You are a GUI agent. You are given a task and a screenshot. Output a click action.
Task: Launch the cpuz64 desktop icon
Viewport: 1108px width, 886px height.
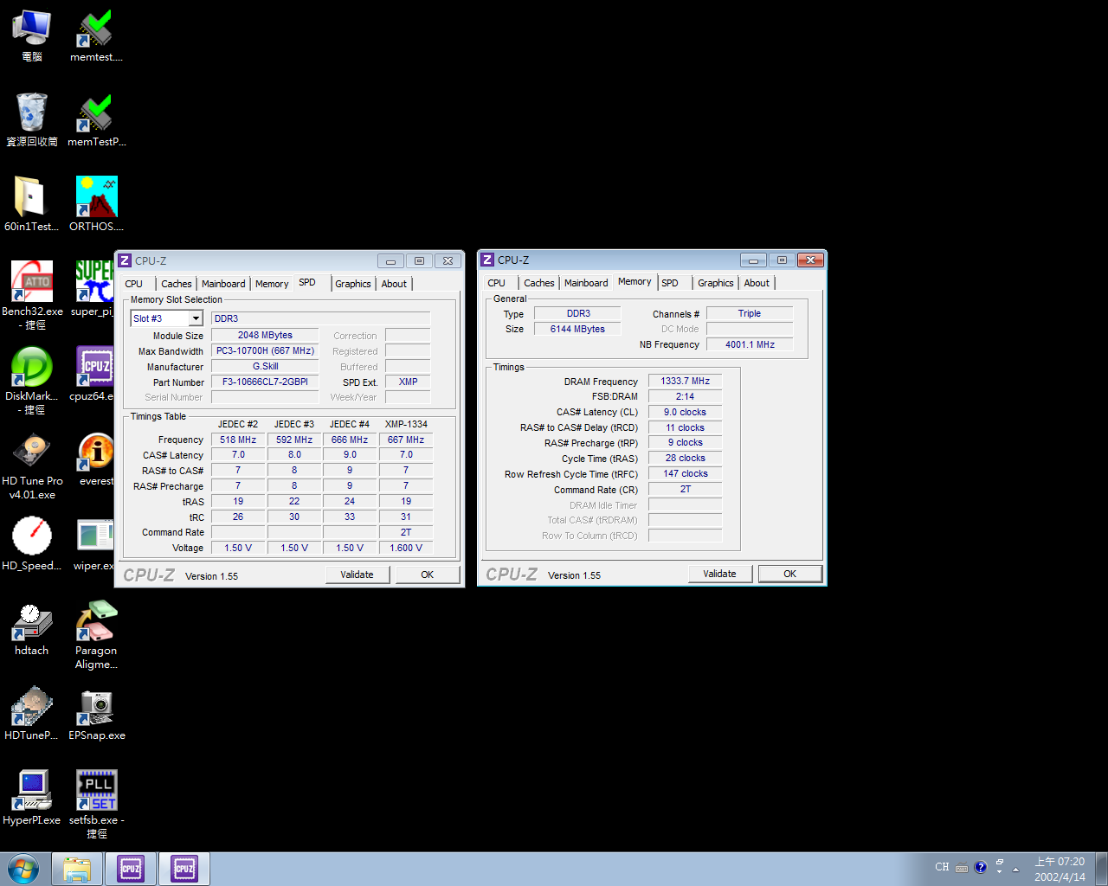coord(93,374)
